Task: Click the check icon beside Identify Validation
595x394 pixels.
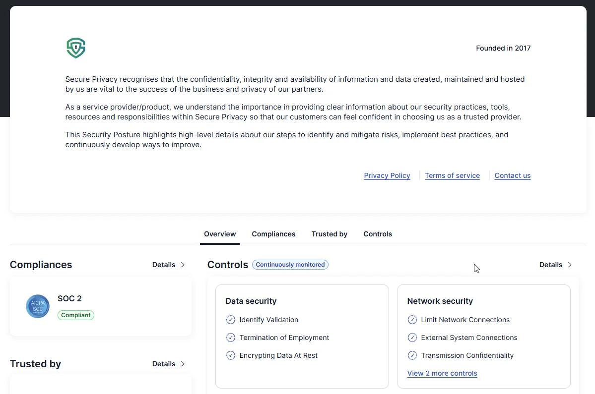Action: 230,320
